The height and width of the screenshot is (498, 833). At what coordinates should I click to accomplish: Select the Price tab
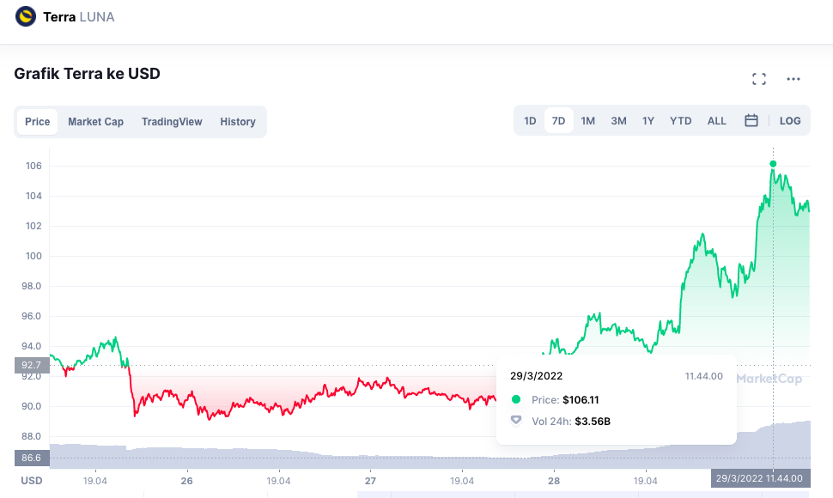(x=37, y=122)
